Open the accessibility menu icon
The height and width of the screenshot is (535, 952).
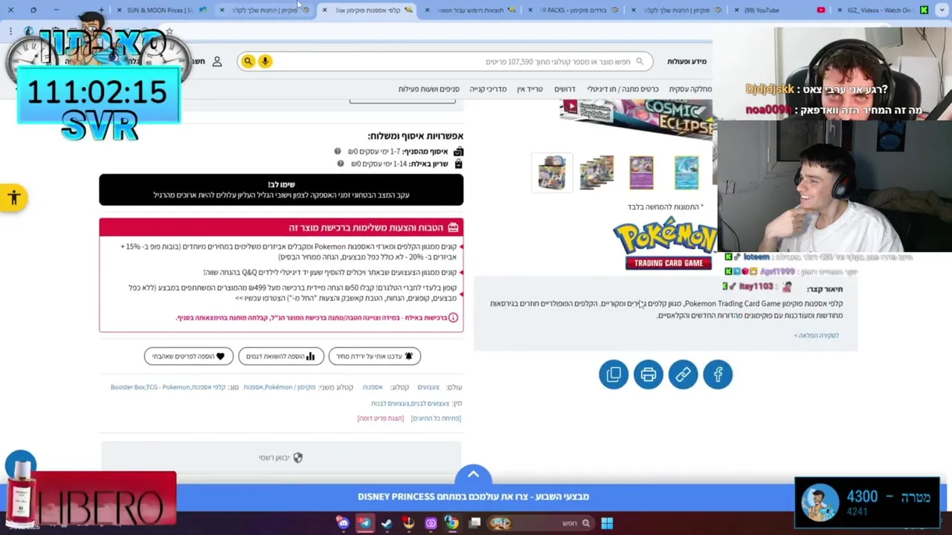coord(13,198)
